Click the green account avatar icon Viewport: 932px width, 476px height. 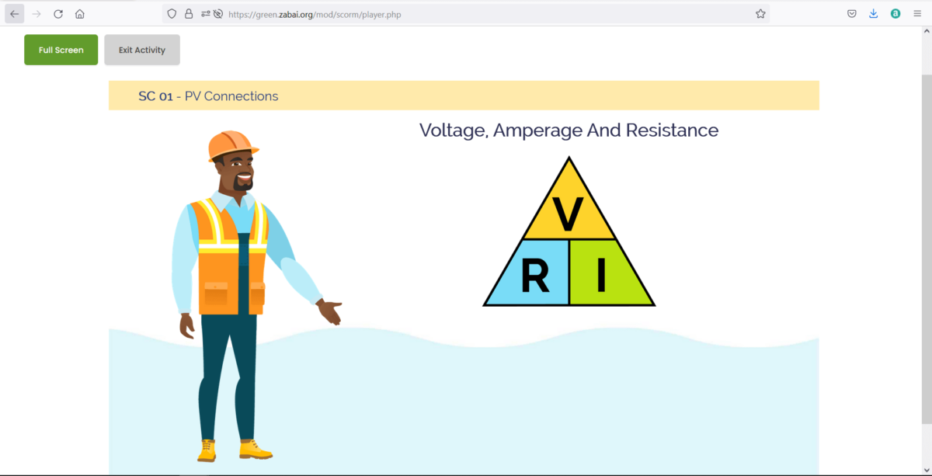point(895,13)
